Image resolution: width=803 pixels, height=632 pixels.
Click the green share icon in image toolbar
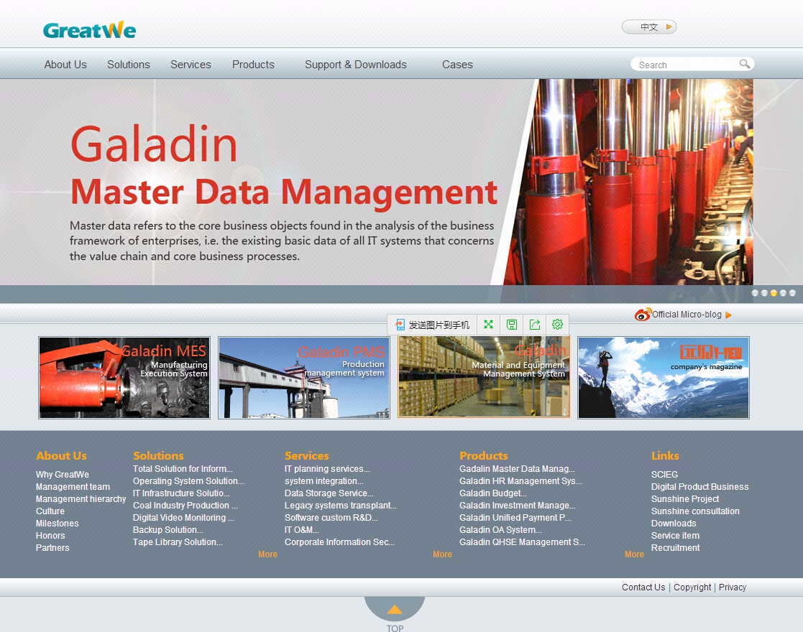tap(534, 325)
